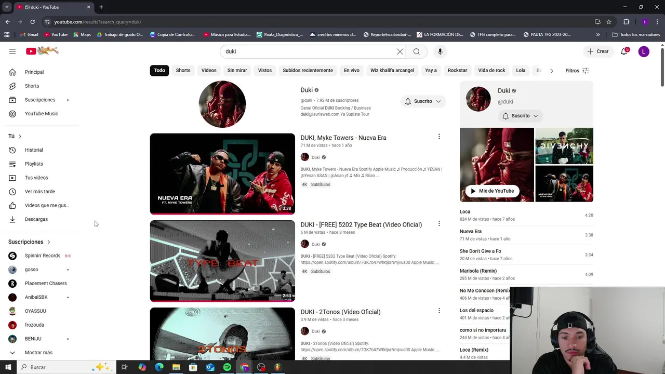Open the Windows Start menu
665x374 pixels.
(x=8, y=367)
